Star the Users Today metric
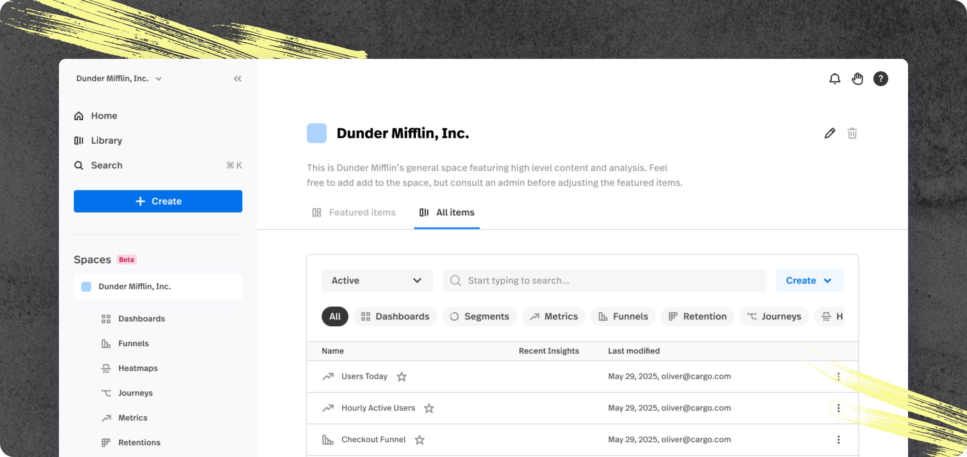 point(402,377)
